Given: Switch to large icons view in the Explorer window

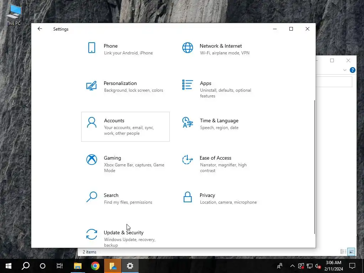Looking at the screenshot, I should (352, 252).
